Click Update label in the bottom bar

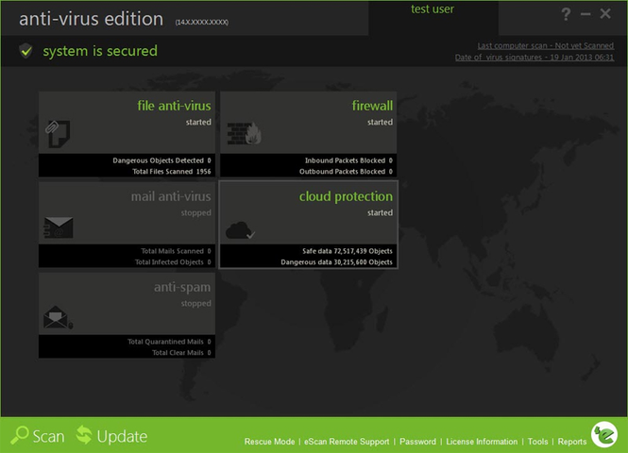(122, 436)
